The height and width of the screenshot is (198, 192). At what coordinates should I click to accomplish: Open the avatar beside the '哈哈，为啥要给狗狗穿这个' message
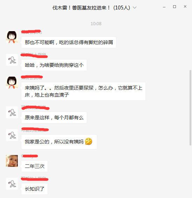coord(12,60)
